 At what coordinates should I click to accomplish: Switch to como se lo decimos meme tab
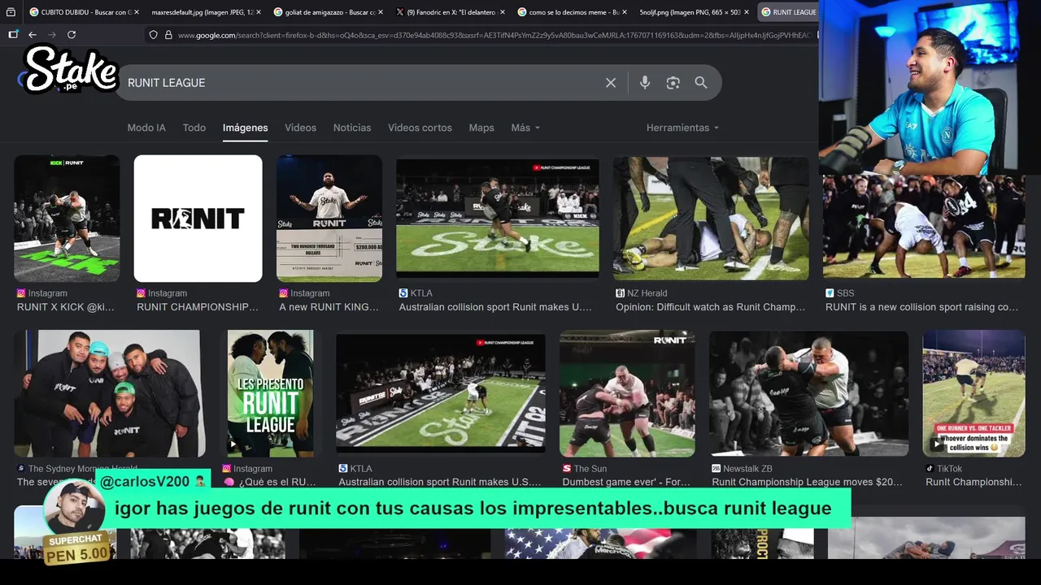[572, 12]
